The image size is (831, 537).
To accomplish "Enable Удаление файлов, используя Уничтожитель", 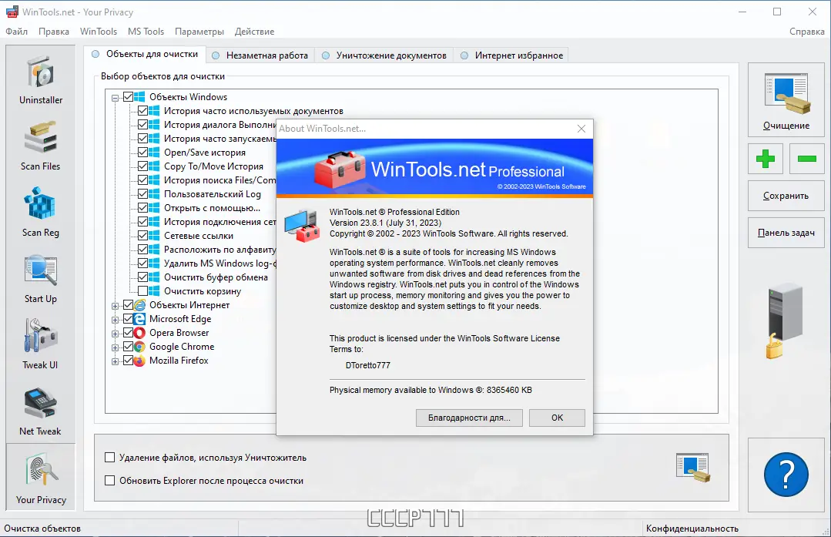I will pyautogui.click(x=109, y=458).
